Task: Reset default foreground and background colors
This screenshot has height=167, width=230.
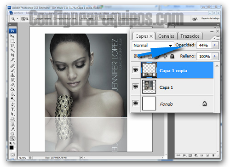Action: (11, 143)
